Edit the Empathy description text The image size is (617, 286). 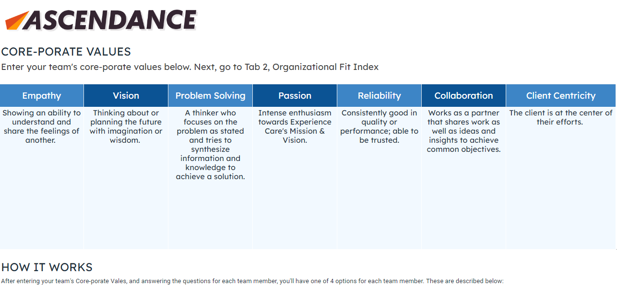point(42,126)
